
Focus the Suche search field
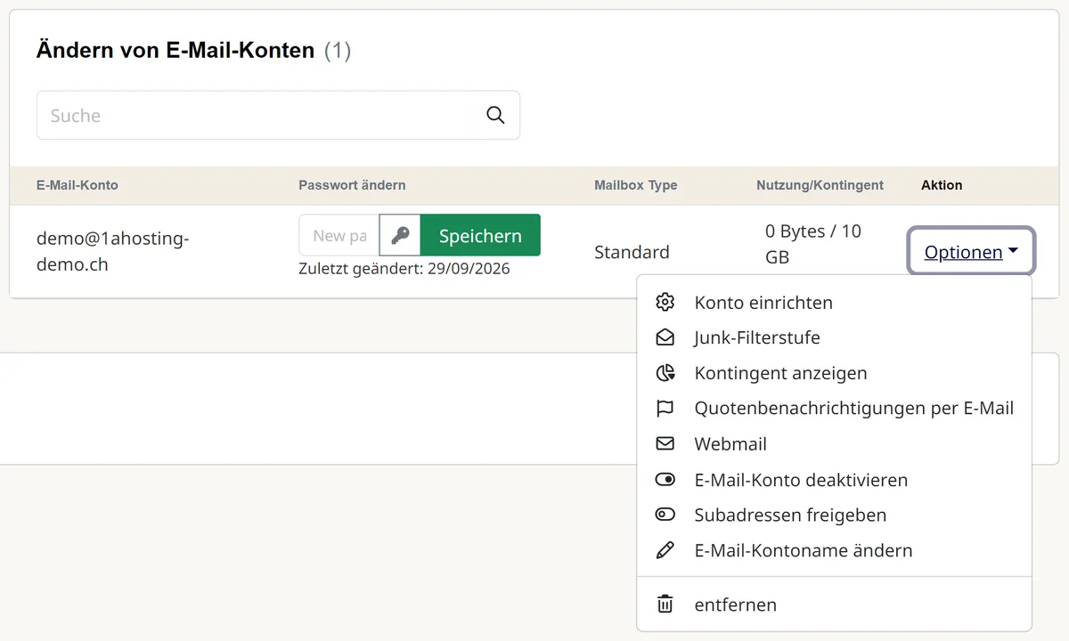(x=278, y=115)
